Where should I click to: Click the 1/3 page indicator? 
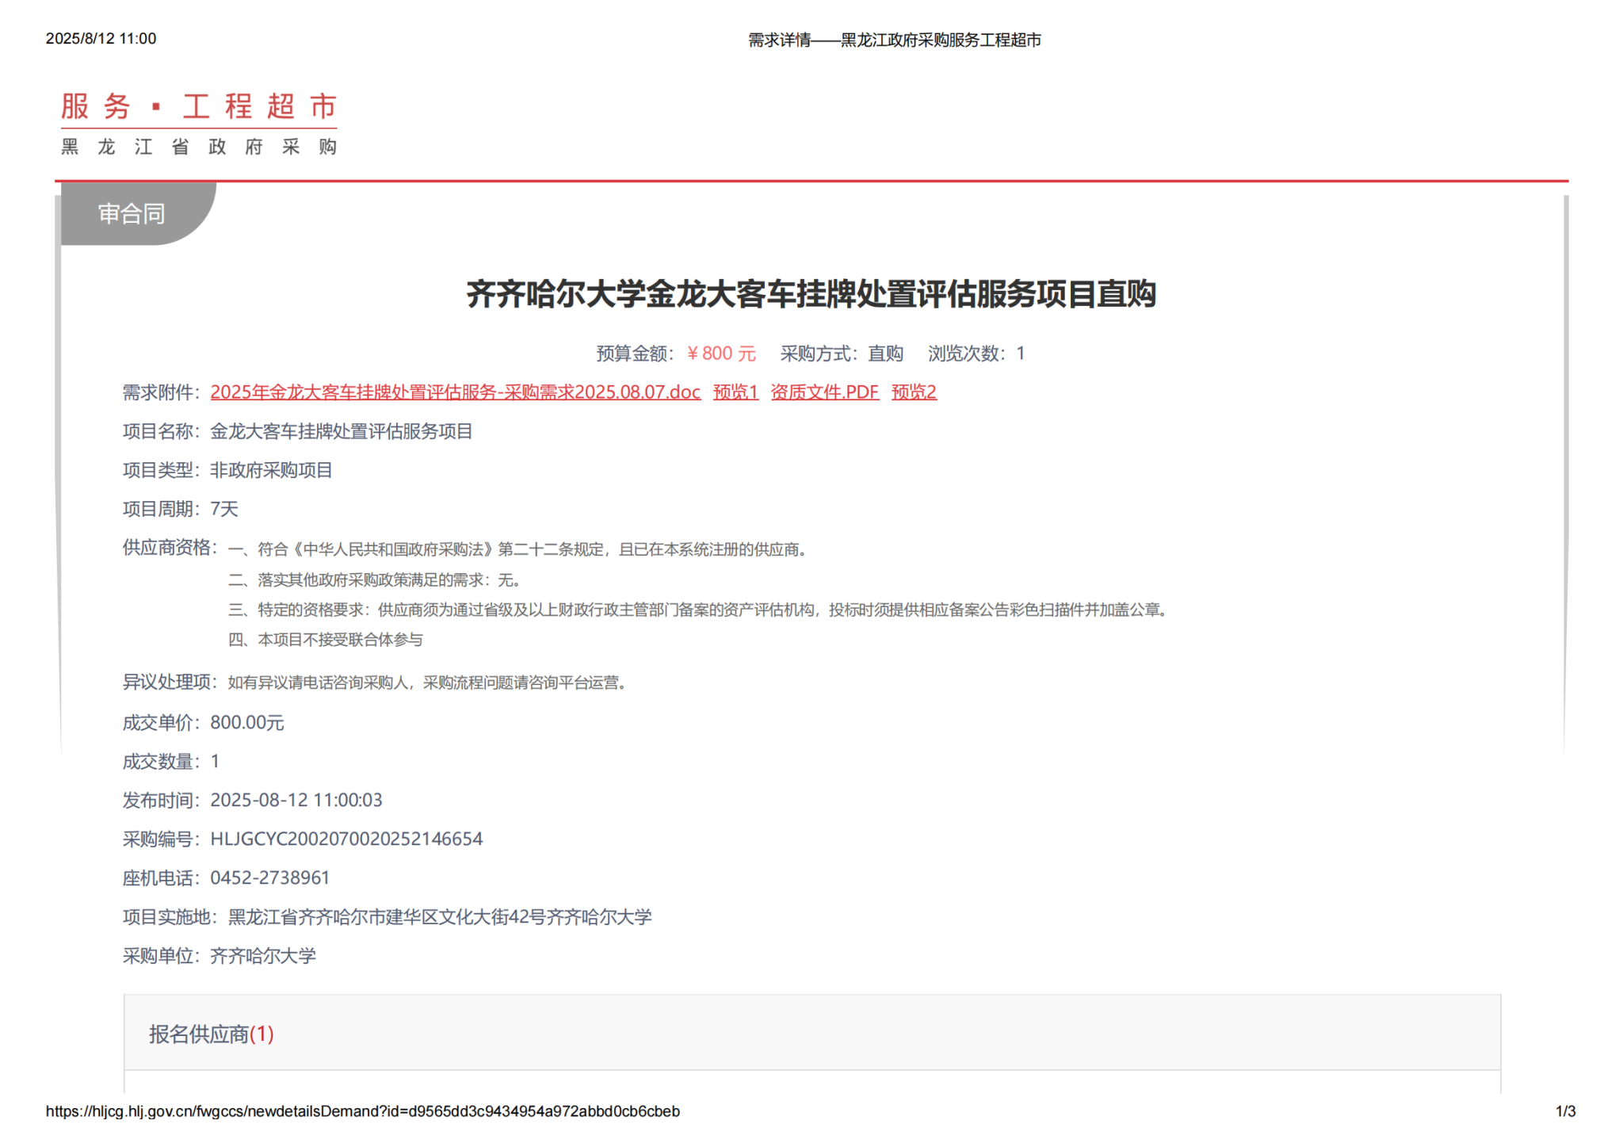point(1565,1111)
